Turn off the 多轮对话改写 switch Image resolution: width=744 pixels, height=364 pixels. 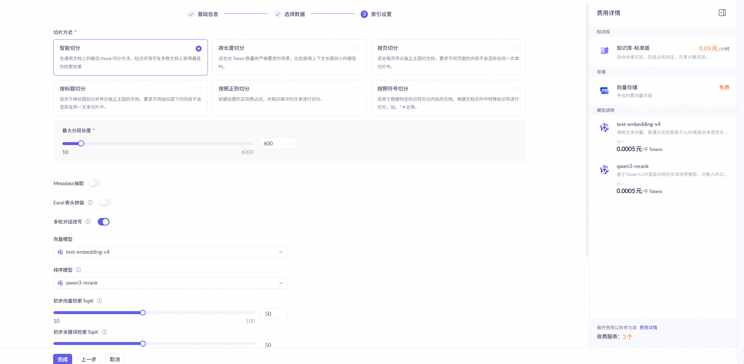(x=104, y=222)
